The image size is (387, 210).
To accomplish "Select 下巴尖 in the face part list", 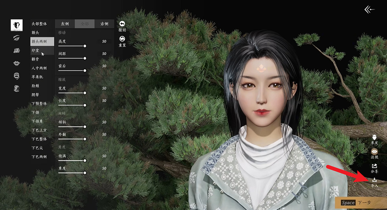I will pyautogui.click(x=38, y=148).
